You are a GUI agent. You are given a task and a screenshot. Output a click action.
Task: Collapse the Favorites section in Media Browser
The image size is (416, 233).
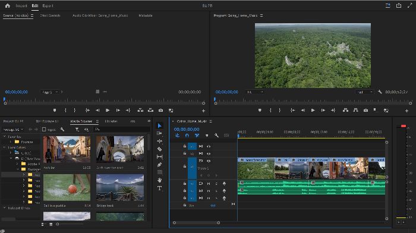[5, 136]
